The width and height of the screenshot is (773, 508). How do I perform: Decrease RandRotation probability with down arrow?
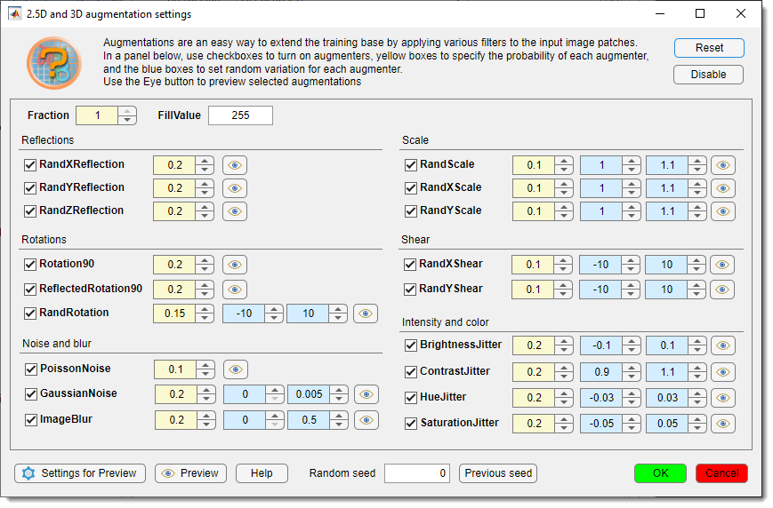pos(205,317)
